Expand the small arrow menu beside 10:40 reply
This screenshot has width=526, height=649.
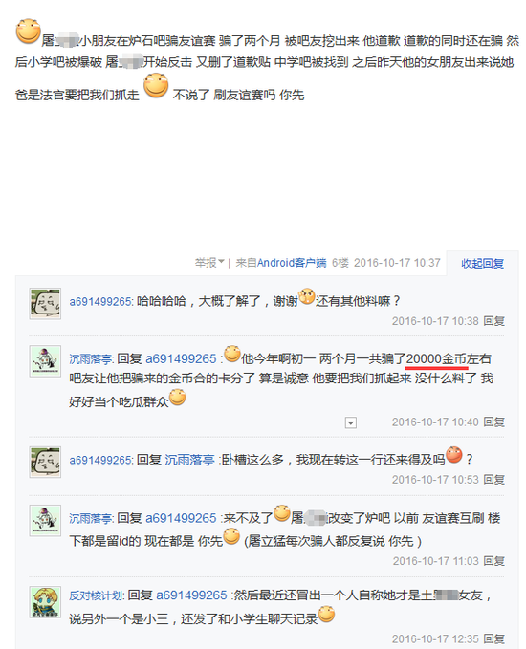(351, 422)
